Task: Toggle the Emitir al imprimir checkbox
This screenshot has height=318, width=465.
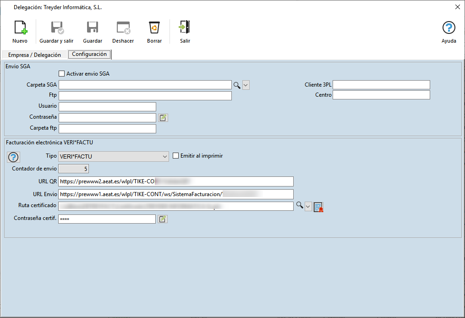Action: 176,156
